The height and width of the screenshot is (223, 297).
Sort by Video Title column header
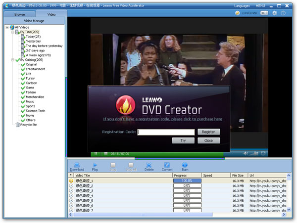tap(123, 176)
